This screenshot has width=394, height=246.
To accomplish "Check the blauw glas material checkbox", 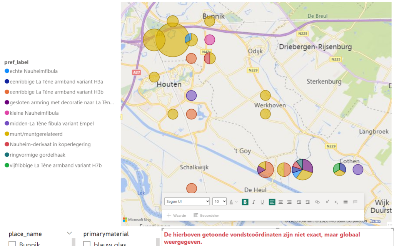I will coord(87,244).
